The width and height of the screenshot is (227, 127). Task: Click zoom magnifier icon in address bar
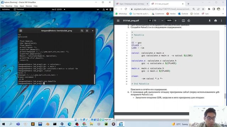point(194,9)
